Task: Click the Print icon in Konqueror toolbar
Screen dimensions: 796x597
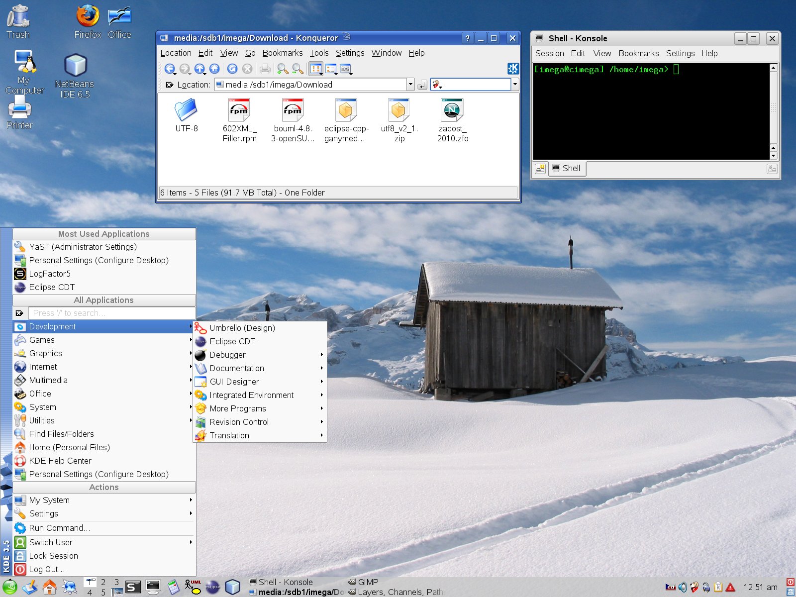Action: pyautogui.click(x=265, y=69)
